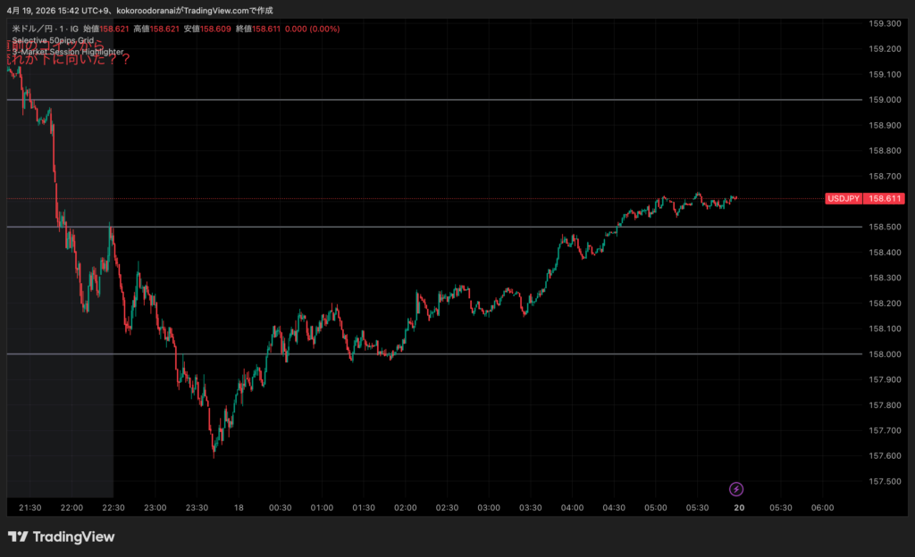Click the red 158.611 current price label
This screenshot has width=915, height=557.
click(x=885, y=199)
